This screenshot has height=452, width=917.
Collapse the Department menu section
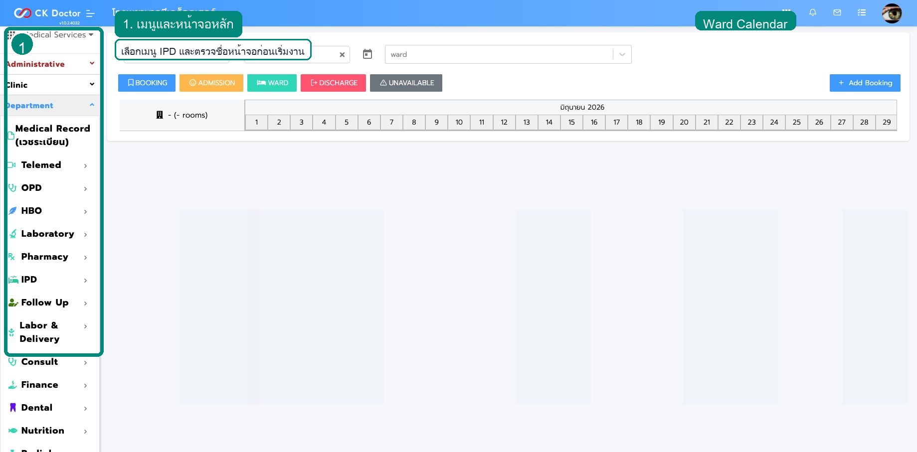coord(50,106)
